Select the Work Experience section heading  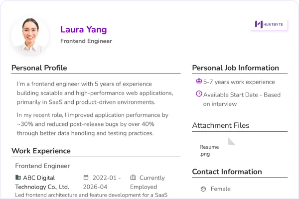pyautogui.click(x=41, y=151)
